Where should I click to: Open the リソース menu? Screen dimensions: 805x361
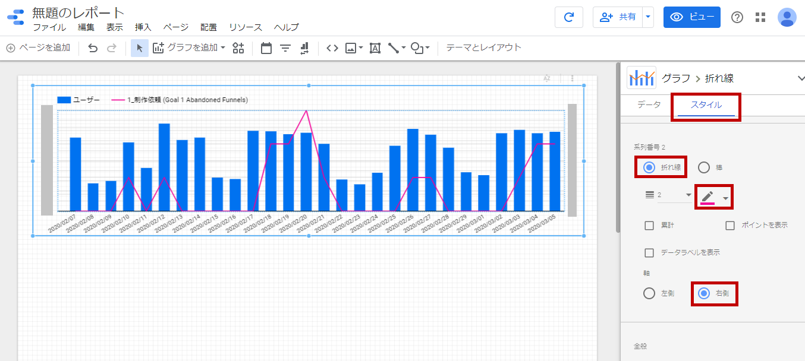coord(246,27)
